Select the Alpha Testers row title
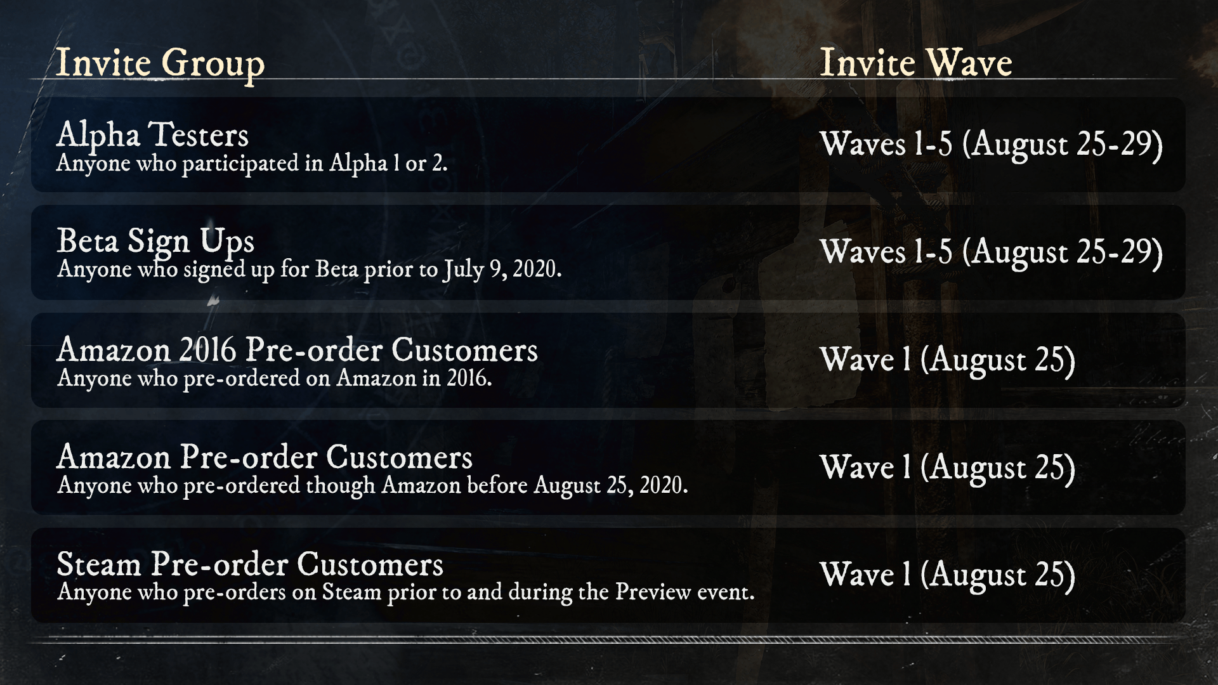The width and height of the screenshot is (1218, 685). pos(152,134)
